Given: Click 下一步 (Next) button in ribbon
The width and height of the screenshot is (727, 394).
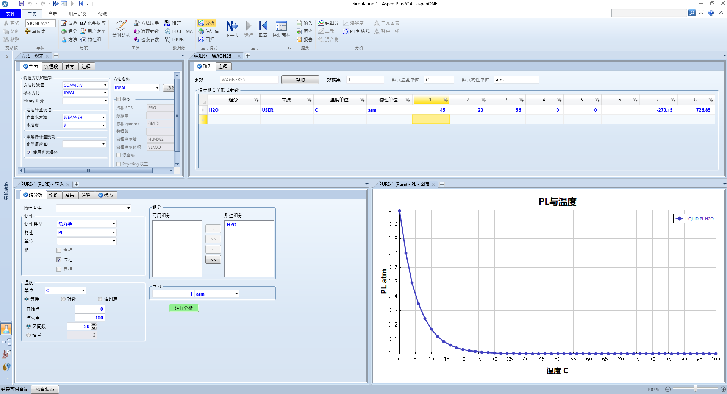Looking at the screenshot, I should pos(232,30).
